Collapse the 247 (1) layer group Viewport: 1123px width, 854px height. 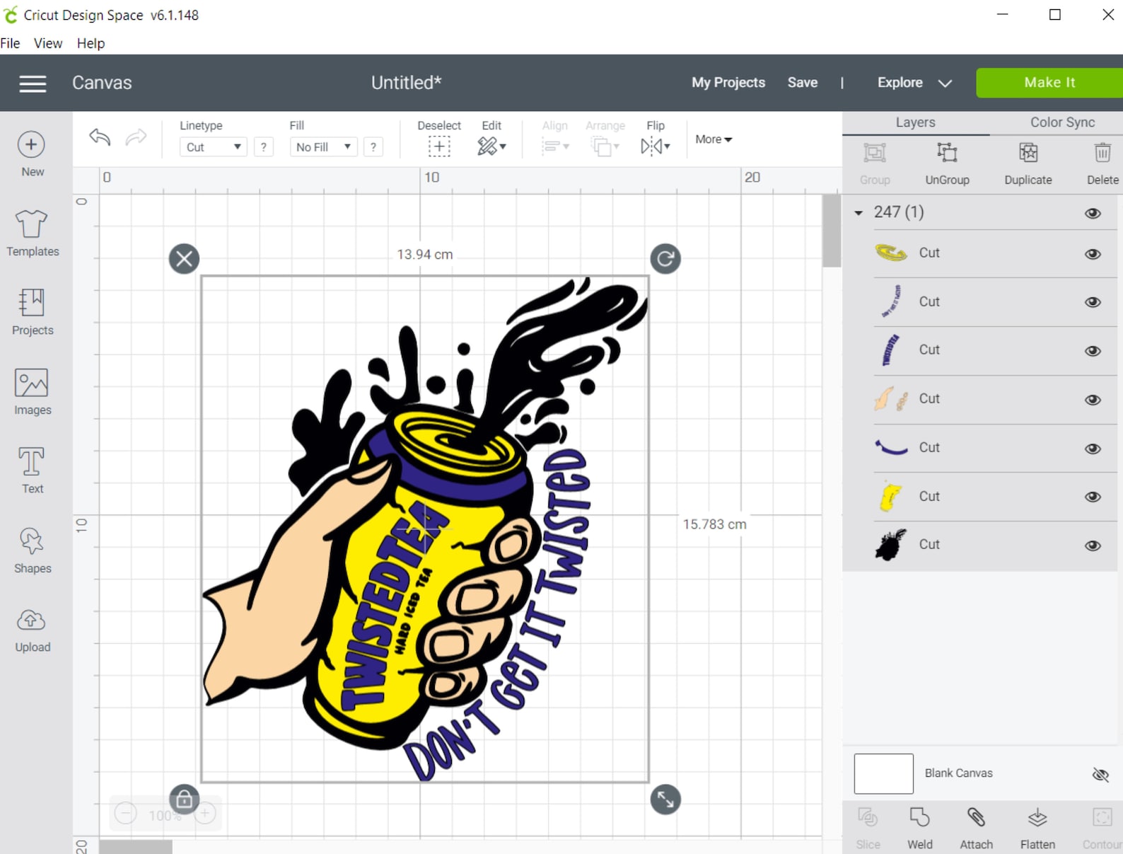(859, 212)
